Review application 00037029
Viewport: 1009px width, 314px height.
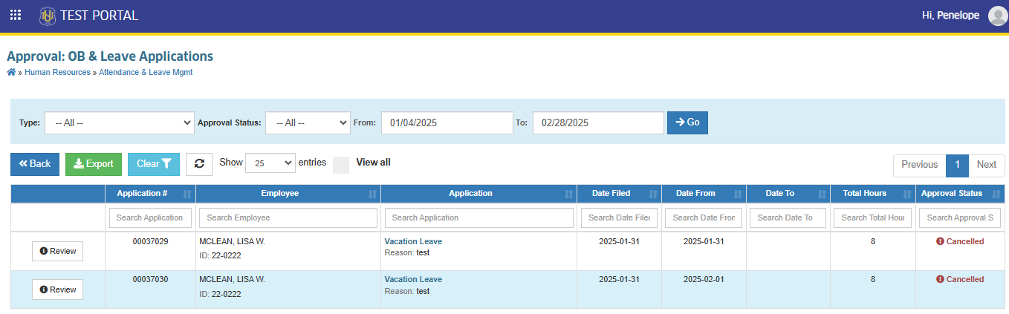pyautogui.click(x=57, y=251)
